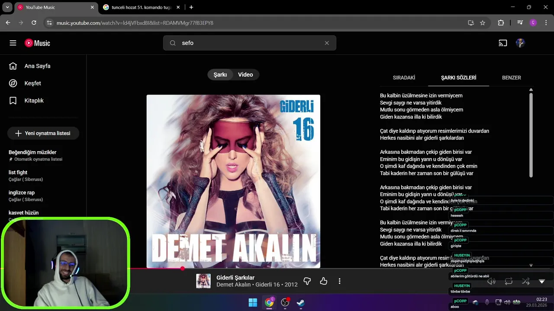554x311 pixels.
Task: Open a new browser tab
Action: tap(191, 7)
